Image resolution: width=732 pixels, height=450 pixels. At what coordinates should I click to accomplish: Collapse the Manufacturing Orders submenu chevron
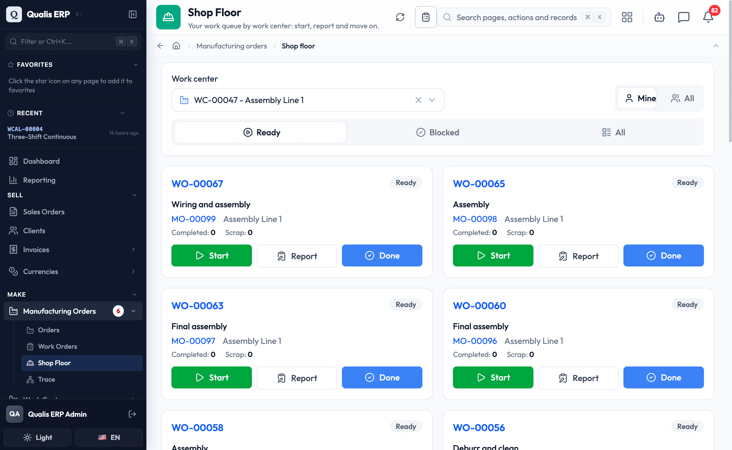pos(133,311)
